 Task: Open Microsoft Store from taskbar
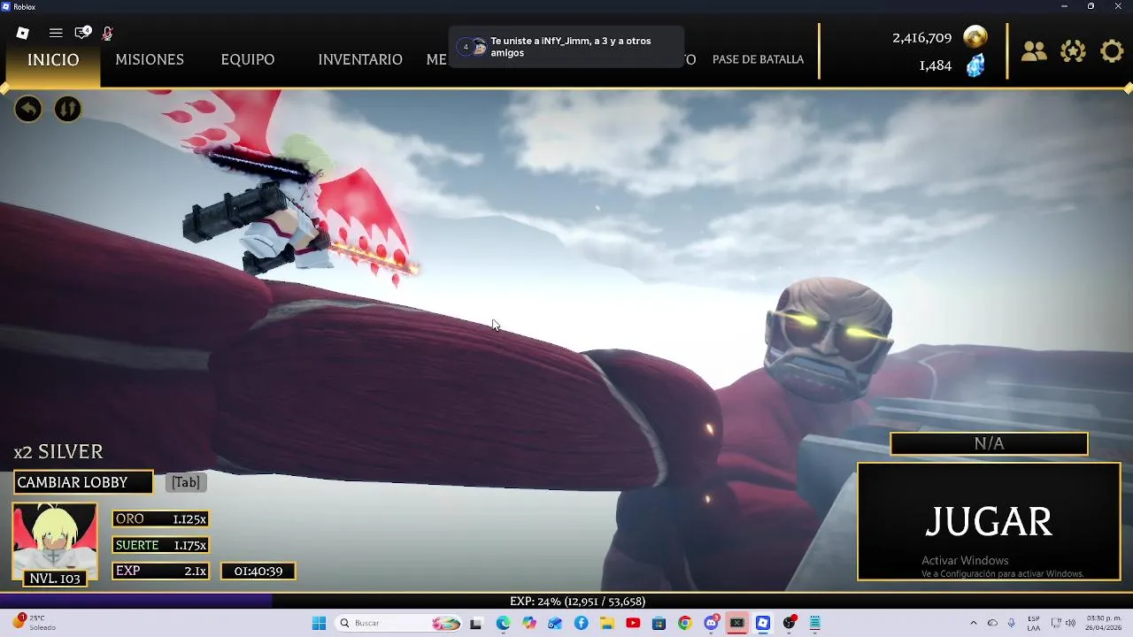(x=659, y=623)
